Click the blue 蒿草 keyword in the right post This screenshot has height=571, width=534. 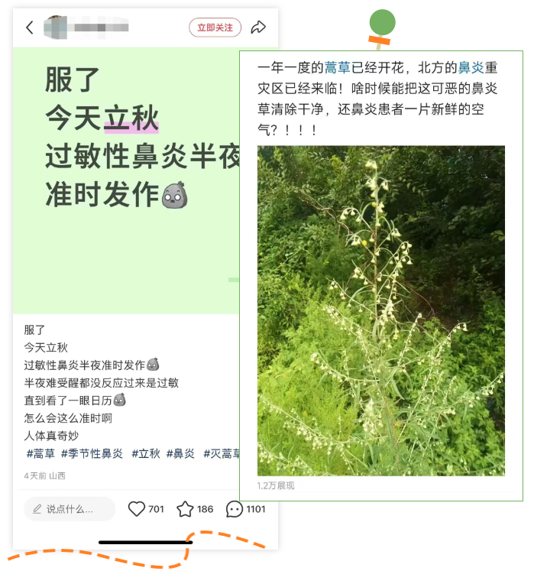(337, 68)
